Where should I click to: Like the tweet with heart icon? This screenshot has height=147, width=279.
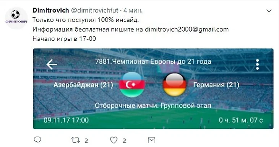pyautogui.click(x=114, y=140)
